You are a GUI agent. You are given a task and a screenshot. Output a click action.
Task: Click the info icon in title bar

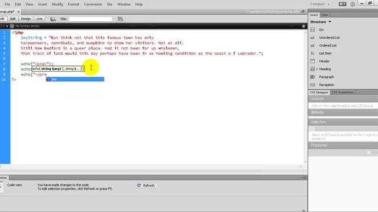pos(353,4)
